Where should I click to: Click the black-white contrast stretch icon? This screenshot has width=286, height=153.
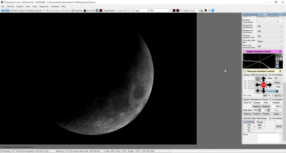pos(281,55)
